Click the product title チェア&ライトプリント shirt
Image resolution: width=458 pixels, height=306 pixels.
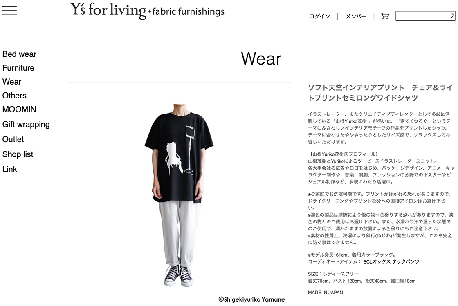(x=381, y=93)
